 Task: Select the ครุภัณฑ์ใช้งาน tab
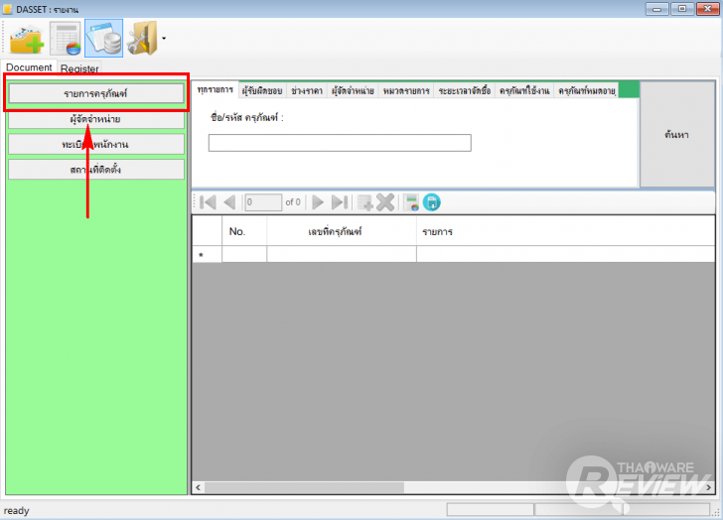click(524, 90)
